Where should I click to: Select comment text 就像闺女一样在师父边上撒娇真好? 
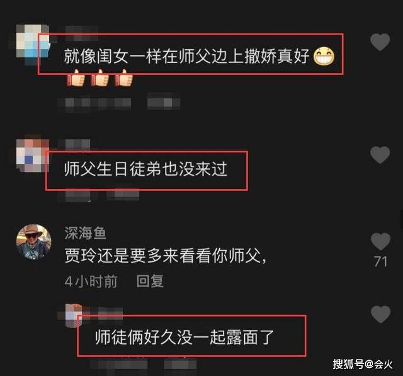pyautogui.click(x=186, y=56)
